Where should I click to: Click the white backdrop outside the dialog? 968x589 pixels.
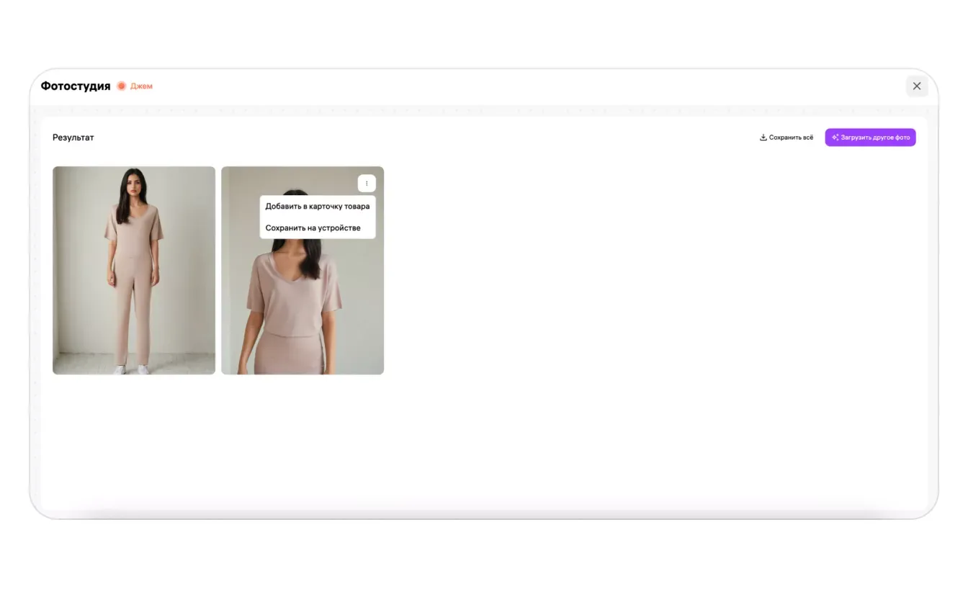point(484,554)
